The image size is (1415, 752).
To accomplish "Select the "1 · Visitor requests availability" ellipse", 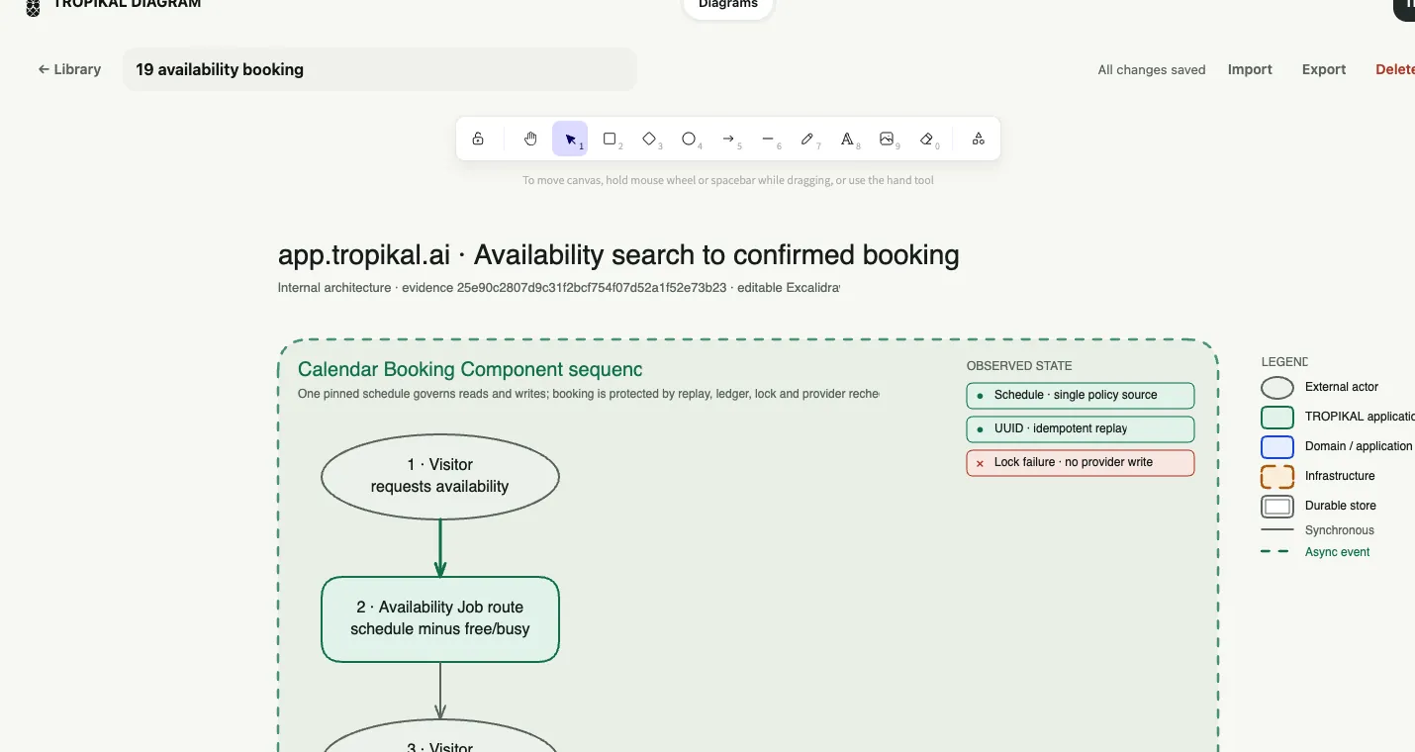I will pyautogui.click(x=440, y=476).
